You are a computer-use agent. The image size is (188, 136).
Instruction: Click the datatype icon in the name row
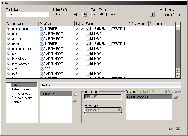click(x=42, y=34)
